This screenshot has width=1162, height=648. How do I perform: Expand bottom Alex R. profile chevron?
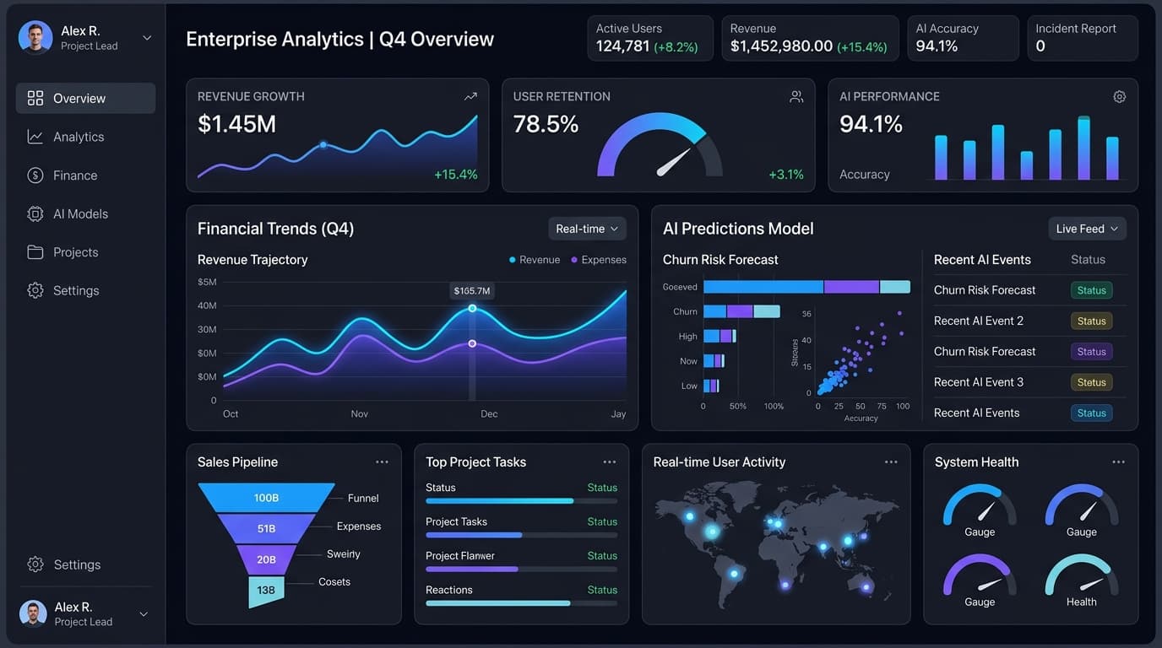144,614
